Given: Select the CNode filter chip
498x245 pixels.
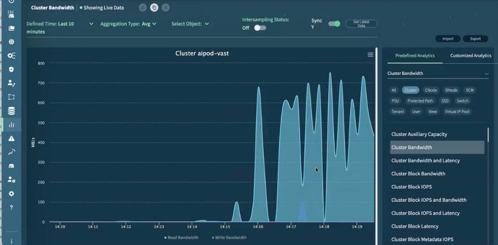Looking at the screenshot, I should [431, 90].
